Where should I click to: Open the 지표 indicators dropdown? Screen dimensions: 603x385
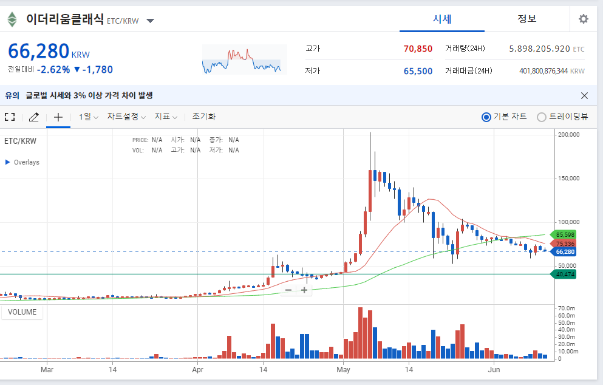point(166,117)
